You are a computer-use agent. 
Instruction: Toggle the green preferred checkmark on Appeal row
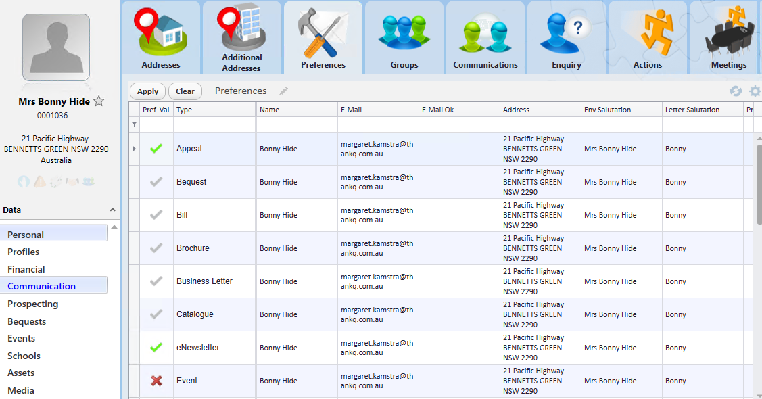[156, 148]
